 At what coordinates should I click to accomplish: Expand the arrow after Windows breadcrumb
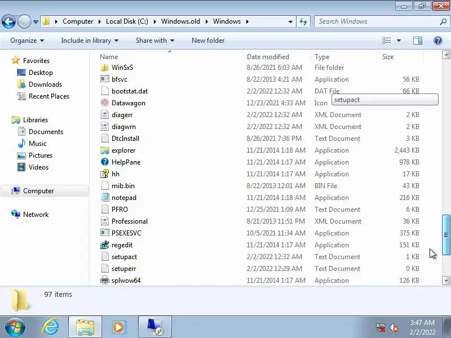pos(247,21)
